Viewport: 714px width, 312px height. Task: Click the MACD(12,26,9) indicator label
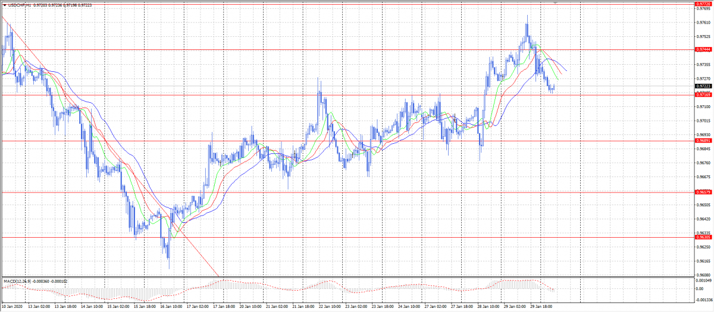coord(18,281)
